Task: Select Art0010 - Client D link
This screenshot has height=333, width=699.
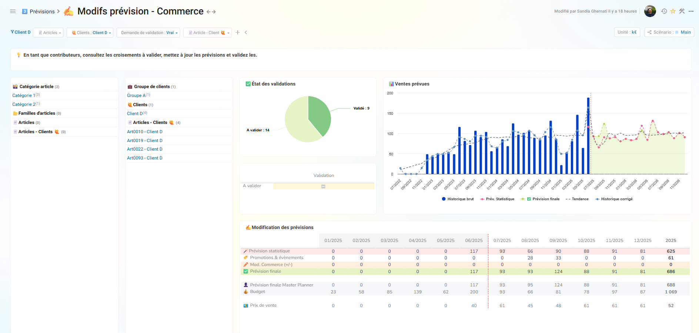Action: [145, 132]
